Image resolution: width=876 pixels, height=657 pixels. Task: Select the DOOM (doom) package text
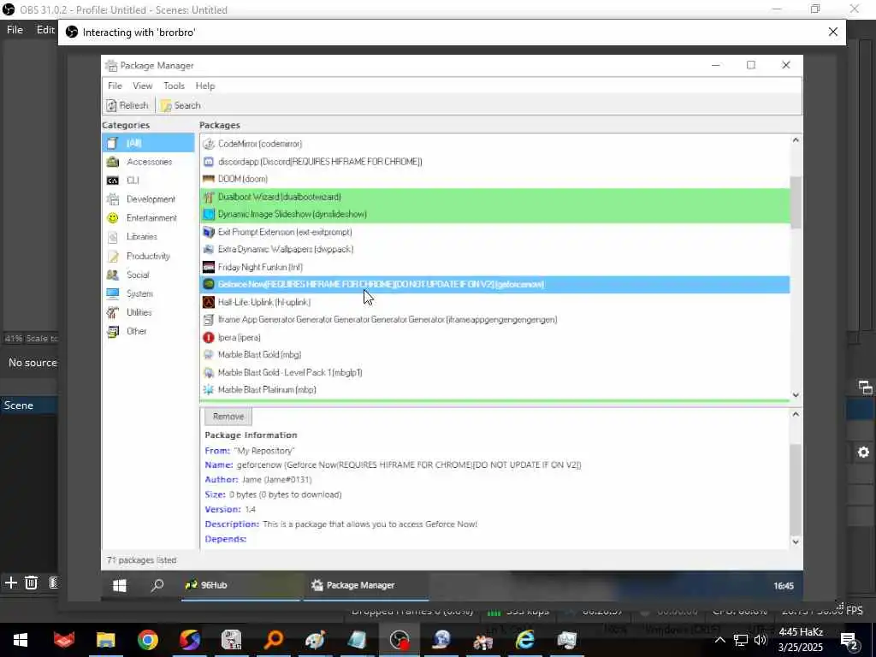[x=242, y=180]
